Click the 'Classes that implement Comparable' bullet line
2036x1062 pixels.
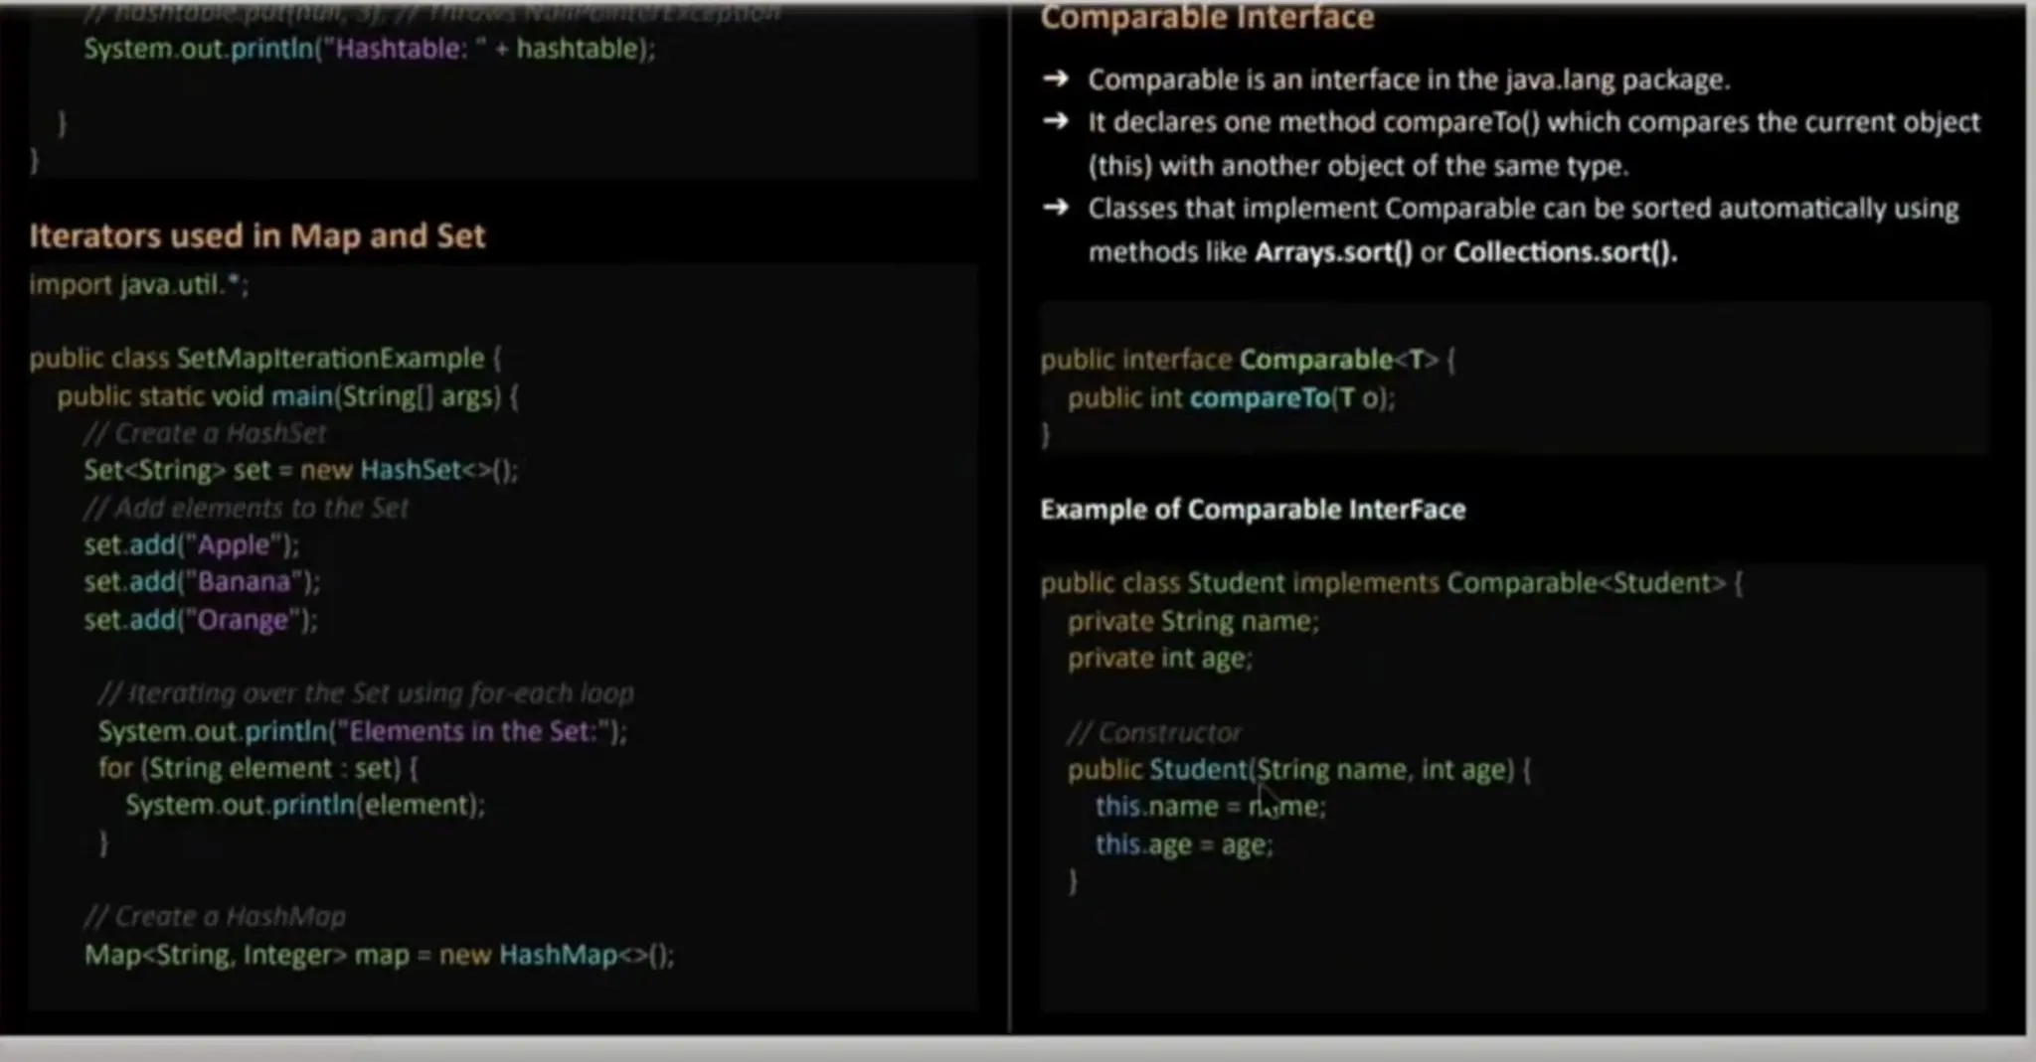tap(1523, 209)
